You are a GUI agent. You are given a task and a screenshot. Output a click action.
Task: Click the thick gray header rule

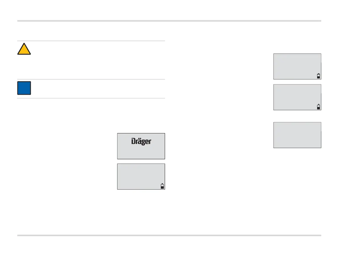[x=169, y=21]
